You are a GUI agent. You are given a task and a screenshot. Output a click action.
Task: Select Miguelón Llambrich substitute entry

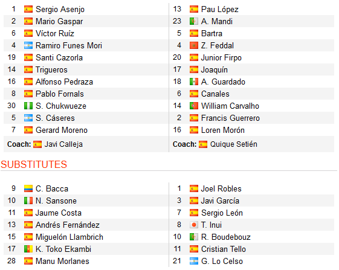69,237
